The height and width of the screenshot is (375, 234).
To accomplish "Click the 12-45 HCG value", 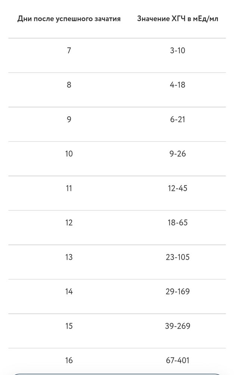I will 177,188.
